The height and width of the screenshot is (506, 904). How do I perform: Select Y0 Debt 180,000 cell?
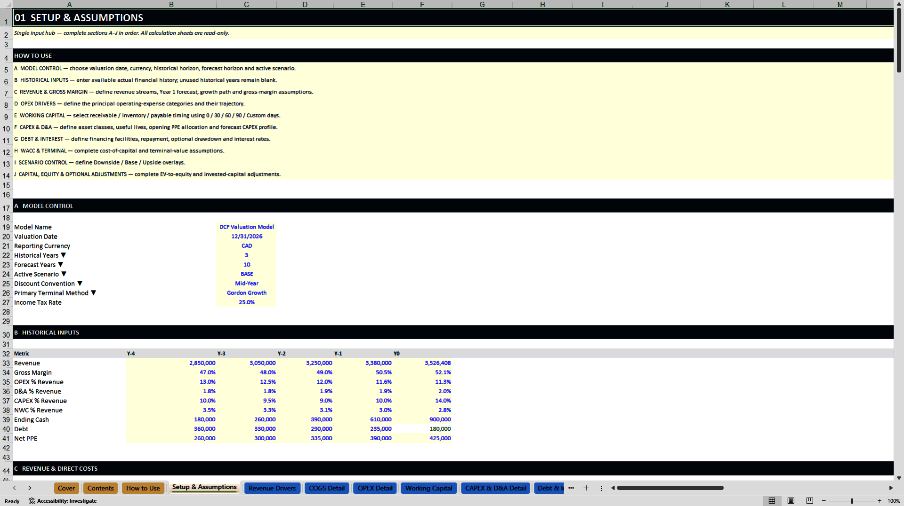coord(422,429)
